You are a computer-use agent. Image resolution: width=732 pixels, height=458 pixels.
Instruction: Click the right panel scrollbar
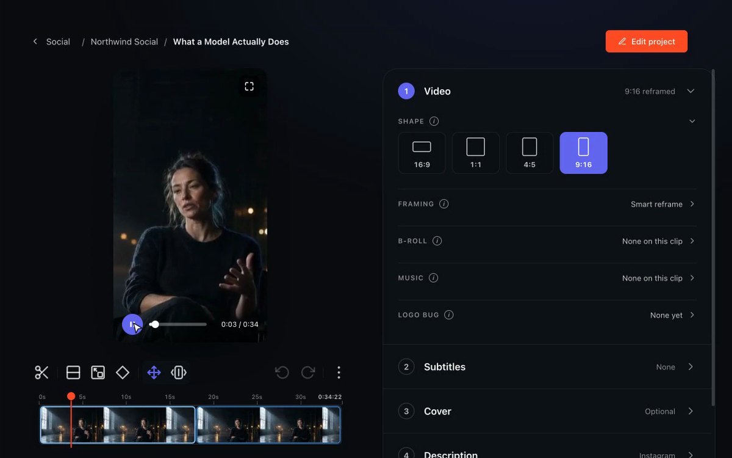tap(713, 238)
